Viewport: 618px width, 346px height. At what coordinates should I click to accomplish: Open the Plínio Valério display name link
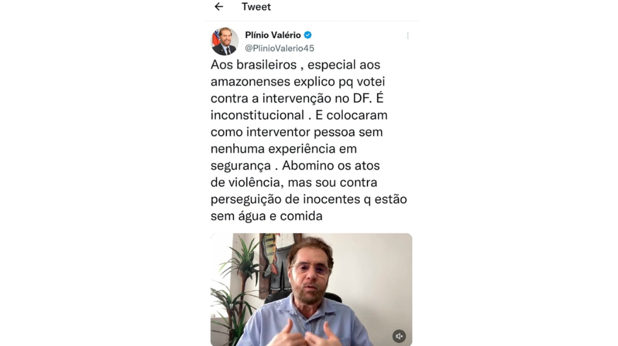273,35
